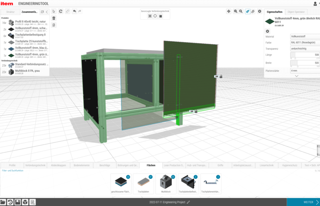
Task: Zoom out of the 3D view
Action: tap(241, 11)
